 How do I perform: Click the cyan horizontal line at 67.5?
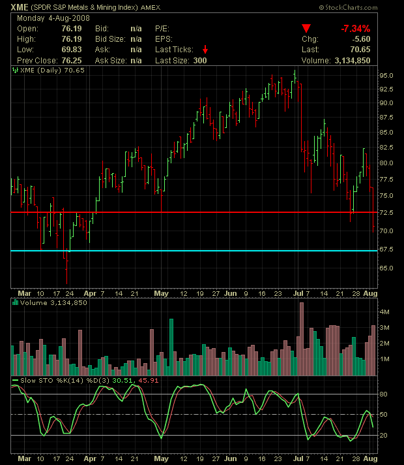click(194, 251)
